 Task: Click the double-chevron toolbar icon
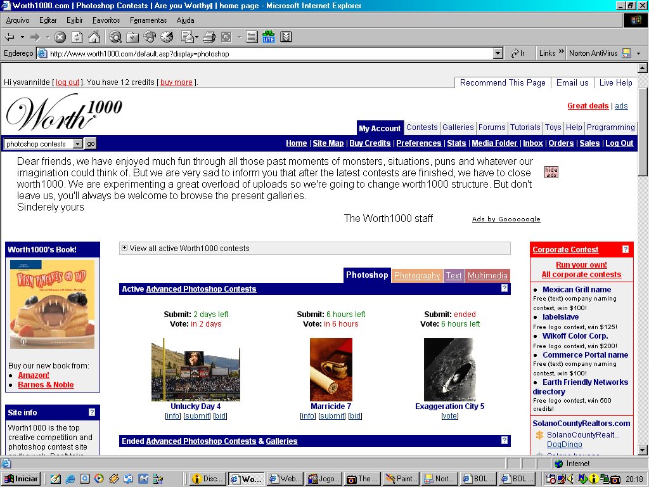pos(286,37)
